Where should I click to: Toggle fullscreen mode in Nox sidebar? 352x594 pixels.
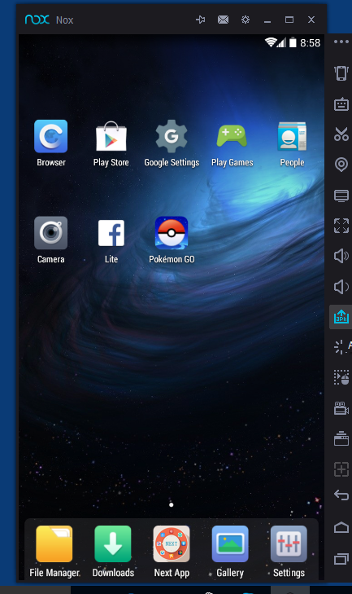[x=341, y=226]
